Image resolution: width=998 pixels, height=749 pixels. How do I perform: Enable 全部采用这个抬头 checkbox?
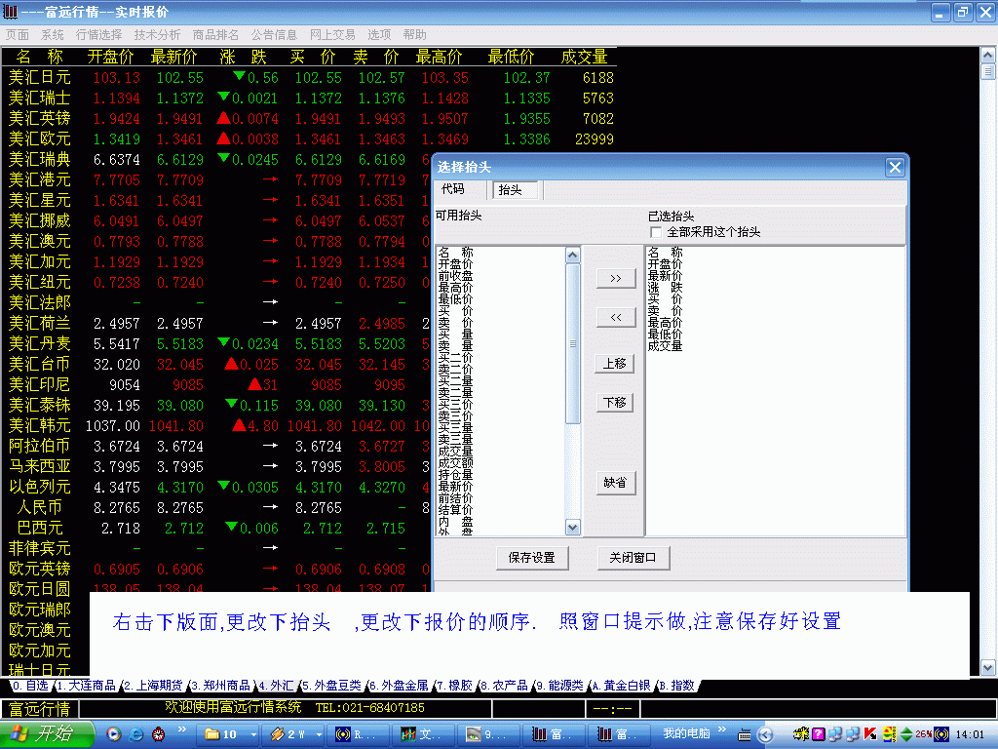[x=656, y=232]
